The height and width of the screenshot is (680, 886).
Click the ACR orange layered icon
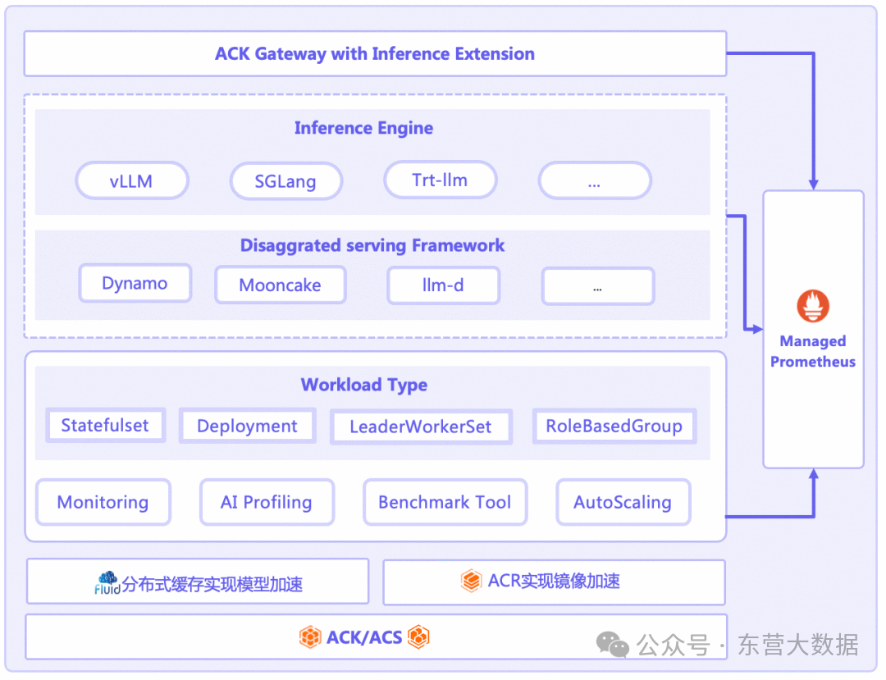471,581
